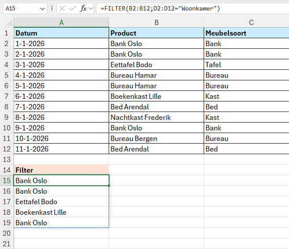
Task: Select the cell containing Nachtkast Frederik
Action: click(x=156, y=117)
